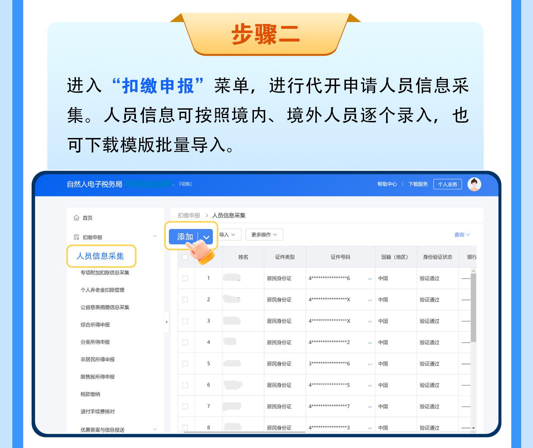Click the home icon beside 首页

(x=76, y=218)
